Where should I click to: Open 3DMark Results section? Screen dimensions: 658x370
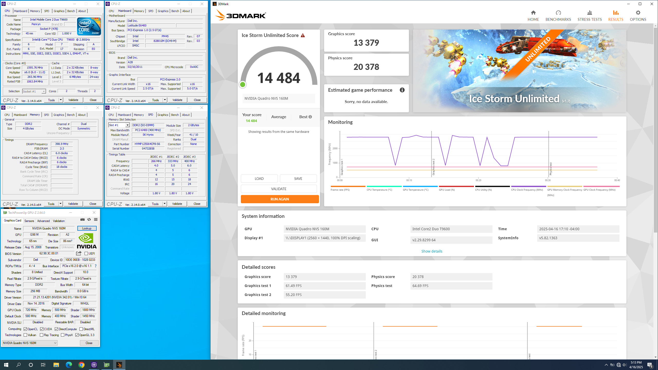click(x=616, y=16)
